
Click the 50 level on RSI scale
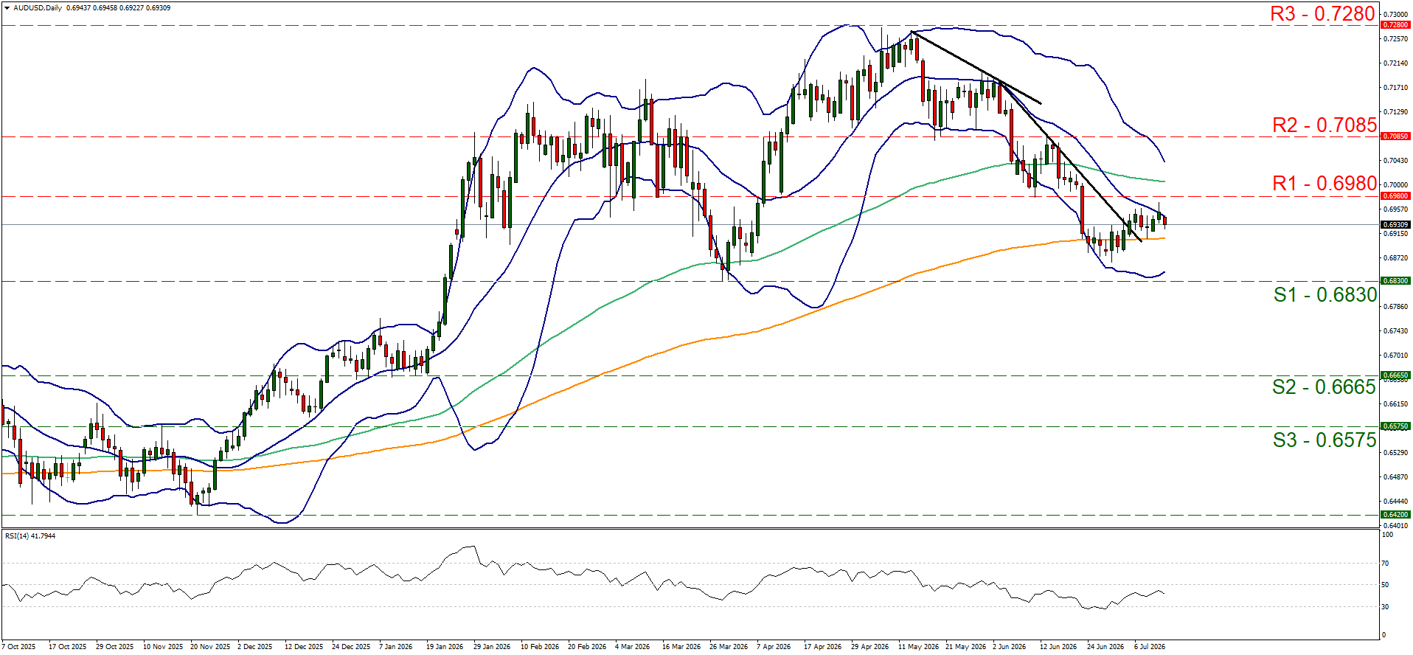[x=1385, y=585]
